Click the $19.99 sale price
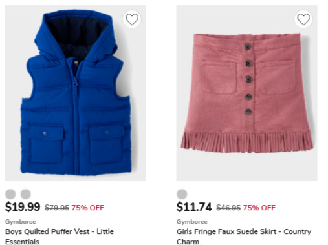The image size is (328, 245). (x=23, y=207)
